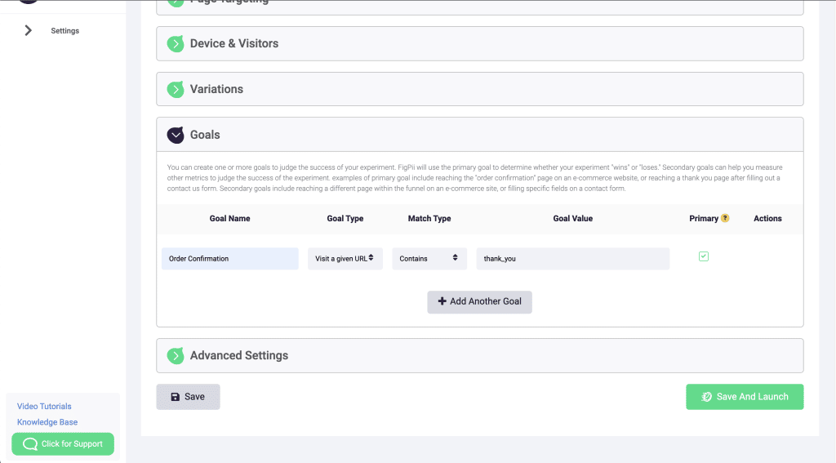The image size is (836, 463).
Task: Toggle the Primary goal checkbox
Action: pos(704,256)
